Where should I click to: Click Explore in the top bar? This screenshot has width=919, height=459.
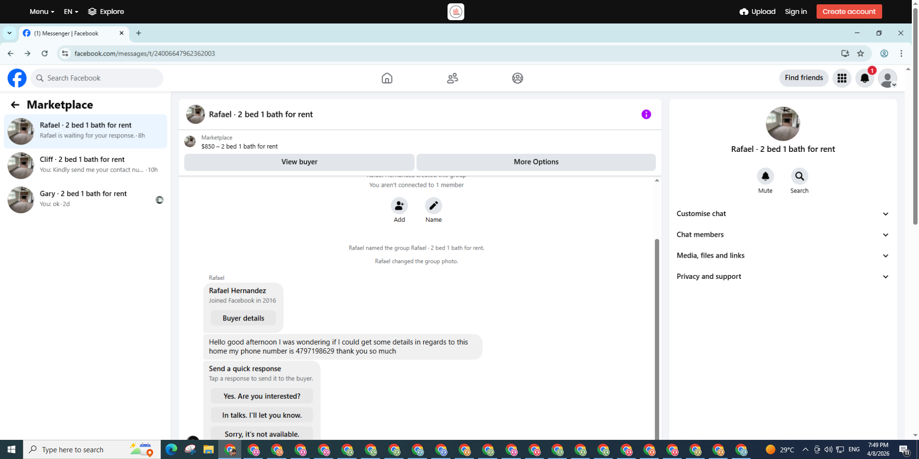106,11
